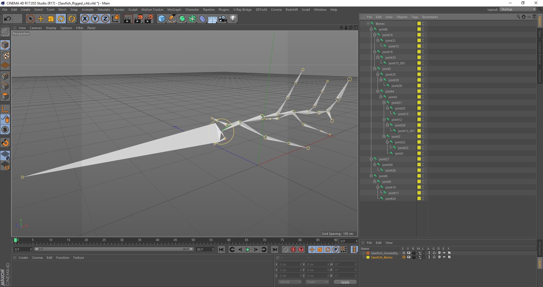Open Edit Render Settings gear clapper icon
Image resolution: width=543 pixels, height=287 pixels.
[x=148, y=19]
